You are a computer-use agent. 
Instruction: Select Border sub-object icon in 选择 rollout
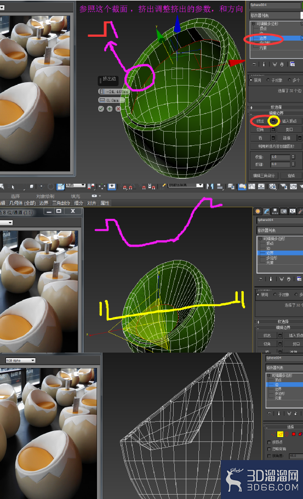tap(287, 434)
